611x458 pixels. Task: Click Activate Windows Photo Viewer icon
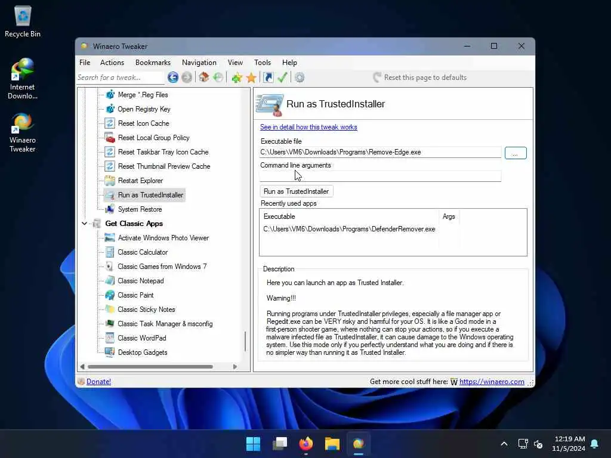coord(110,238)
